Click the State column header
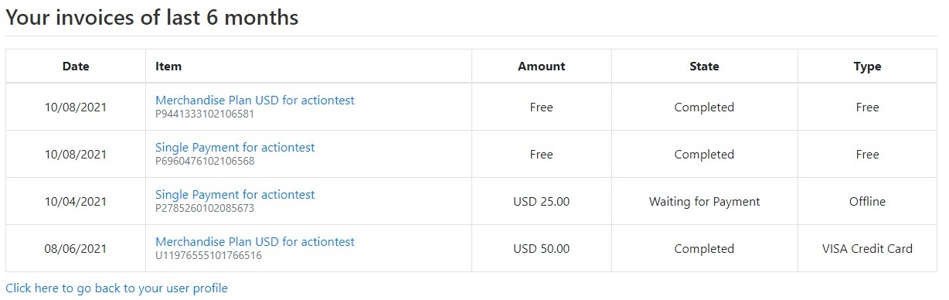Viewport: 949px width, 300px height. (704, 66)
